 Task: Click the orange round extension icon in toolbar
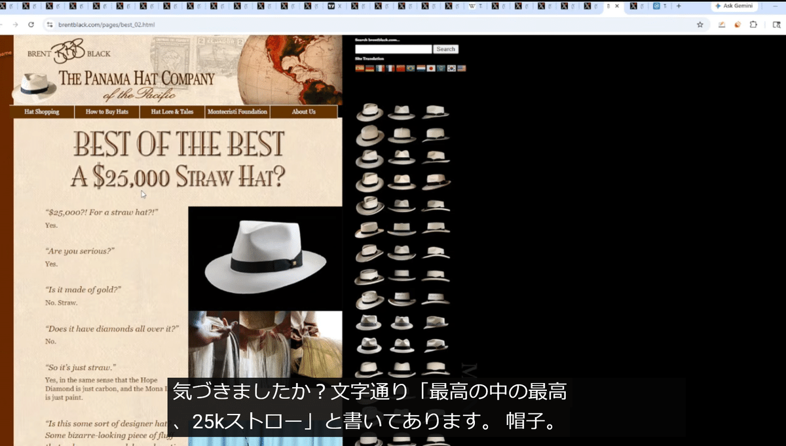click(738, 24)
